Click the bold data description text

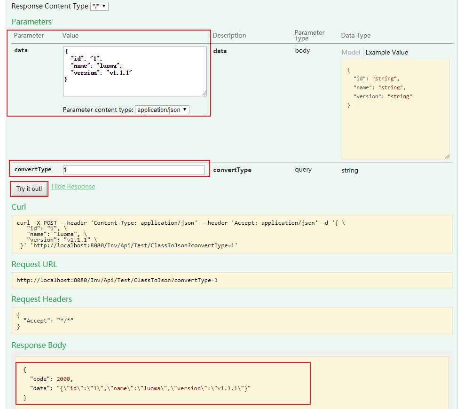pos(220,51)
